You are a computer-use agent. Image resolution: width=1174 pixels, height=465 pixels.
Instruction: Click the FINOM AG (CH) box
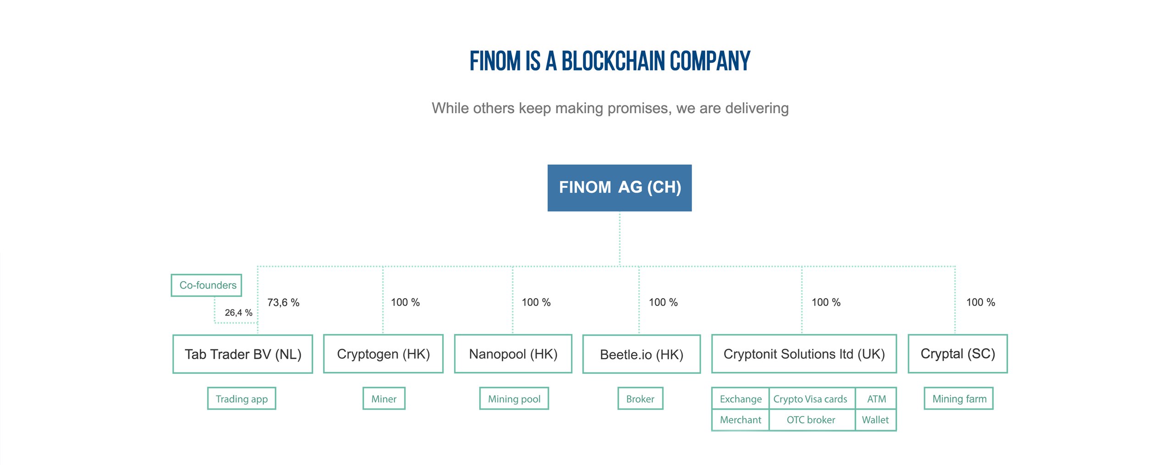(619, 188)
